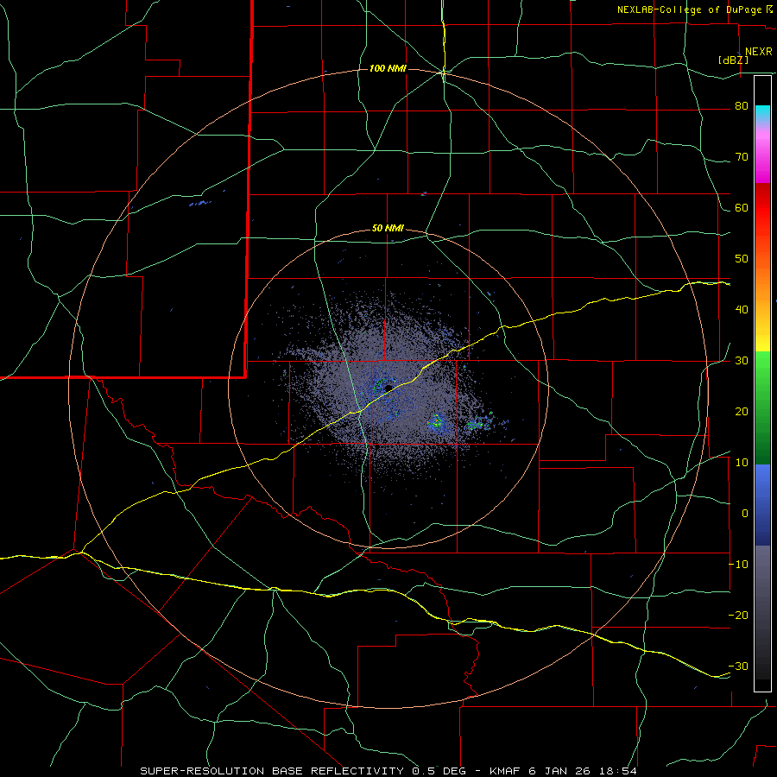Click the -30 value on dBZ scale

point(738,666)
